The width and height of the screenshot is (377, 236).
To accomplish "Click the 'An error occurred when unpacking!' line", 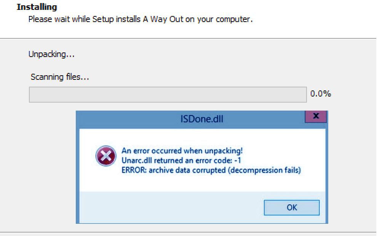I will (182, 150).
